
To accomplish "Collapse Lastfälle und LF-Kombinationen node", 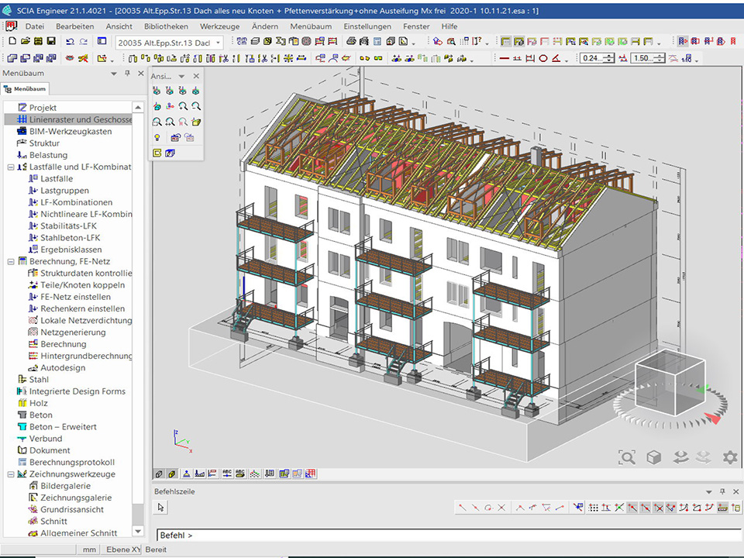I will (x=11, y=167).
